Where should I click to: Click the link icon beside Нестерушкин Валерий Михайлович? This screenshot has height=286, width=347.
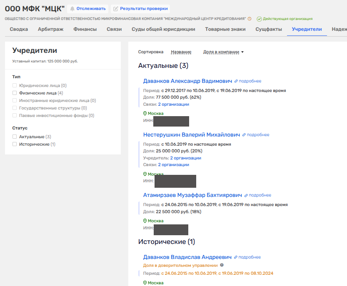[x=244, y=135]
